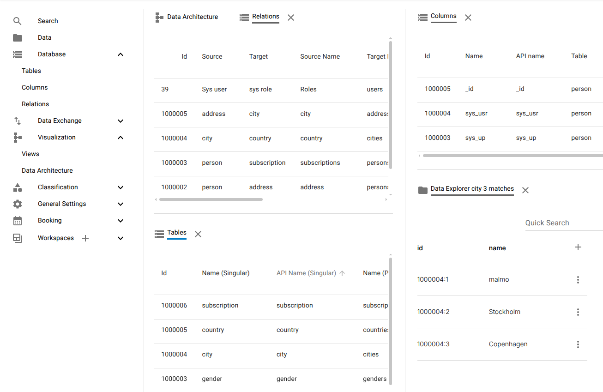This screenshot has width=603, height=392.
Task: Click inside the Quick Search field
Action: 554,223
